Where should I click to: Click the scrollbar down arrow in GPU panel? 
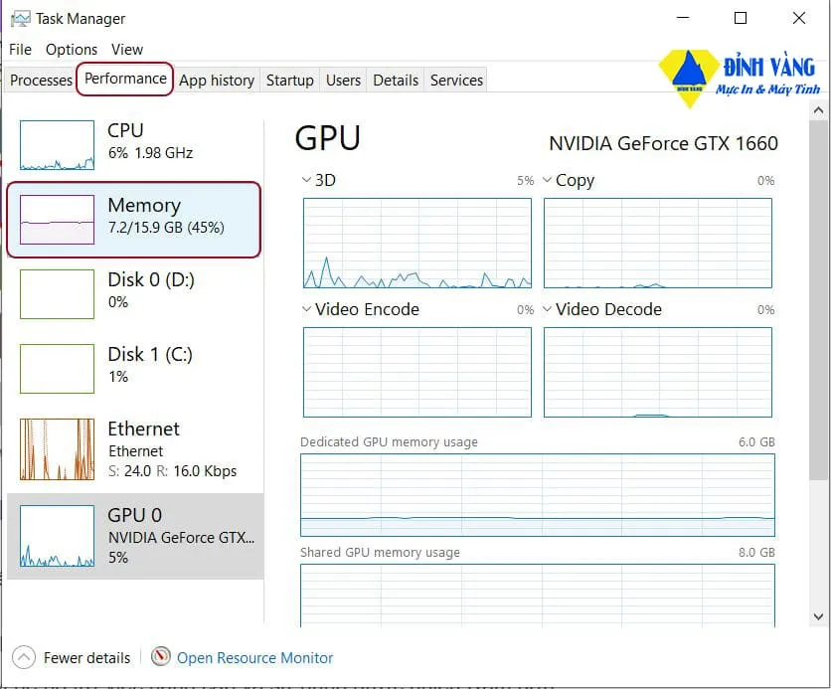point(818,616)
